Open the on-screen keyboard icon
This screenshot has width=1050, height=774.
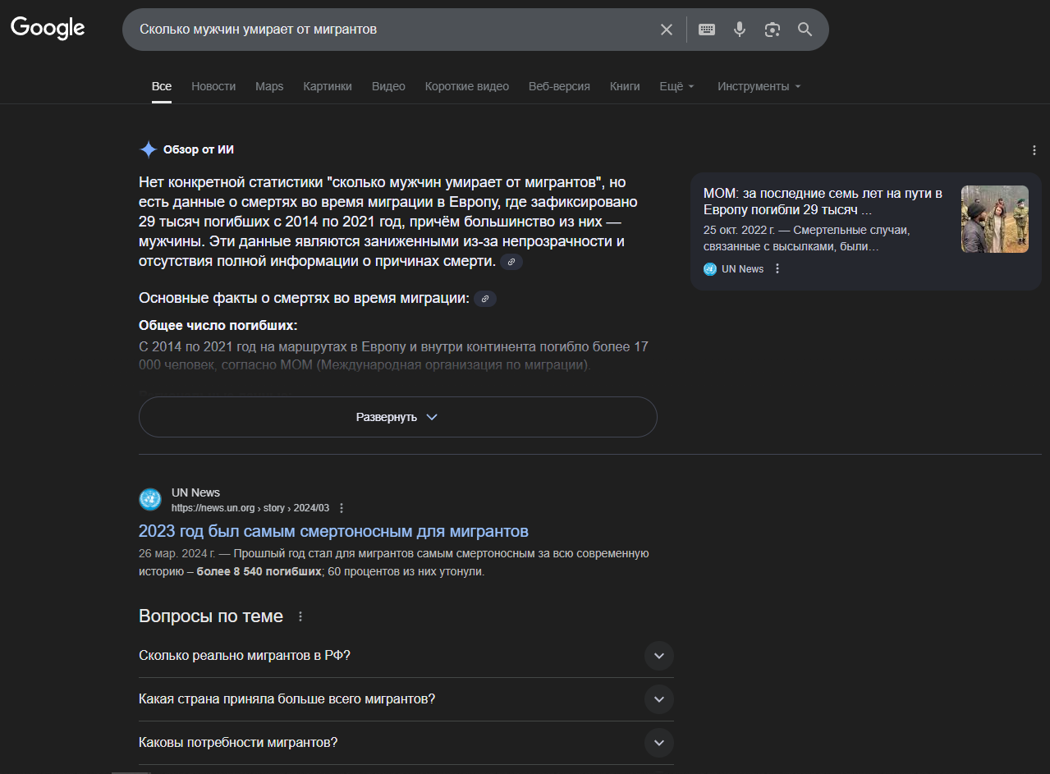pos(707,30)
